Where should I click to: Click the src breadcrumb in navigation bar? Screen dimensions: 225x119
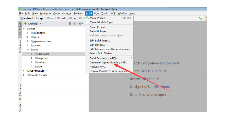(52, 18)
